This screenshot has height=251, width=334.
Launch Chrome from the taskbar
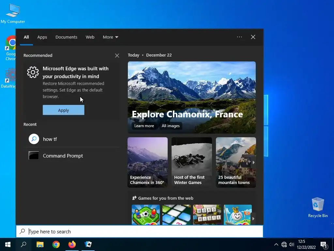pyautogui.click(x=56, y=244)
